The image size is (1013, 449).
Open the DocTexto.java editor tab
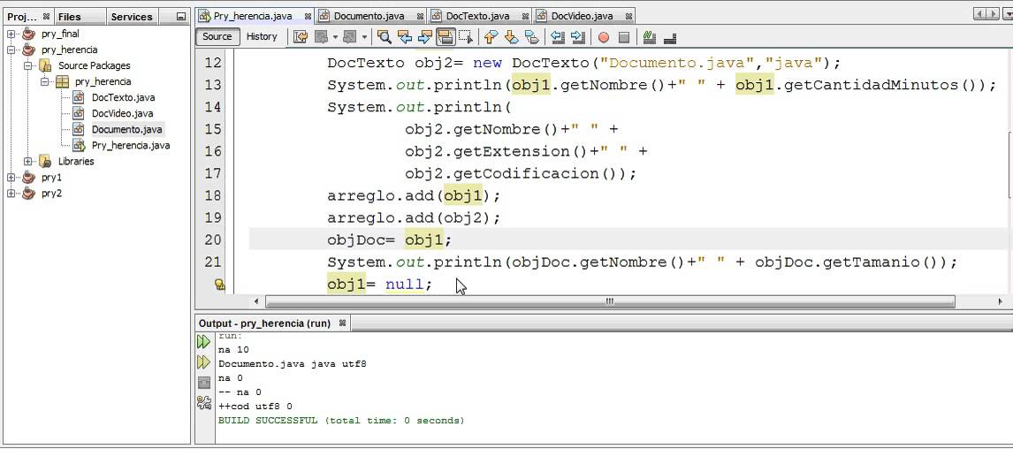[477, 16]
